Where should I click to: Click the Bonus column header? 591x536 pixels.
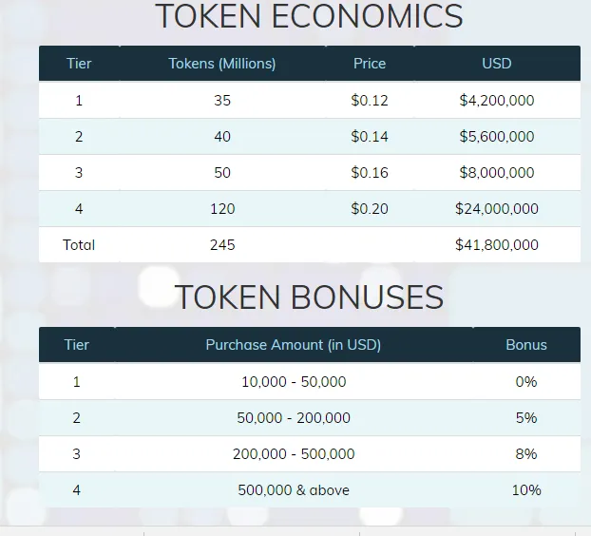[x=526, y=345]
